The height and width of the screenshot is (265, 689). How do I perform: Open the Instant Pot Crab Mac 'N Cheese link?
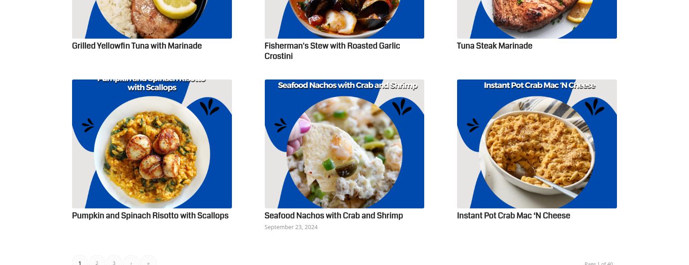click(513, 216)
